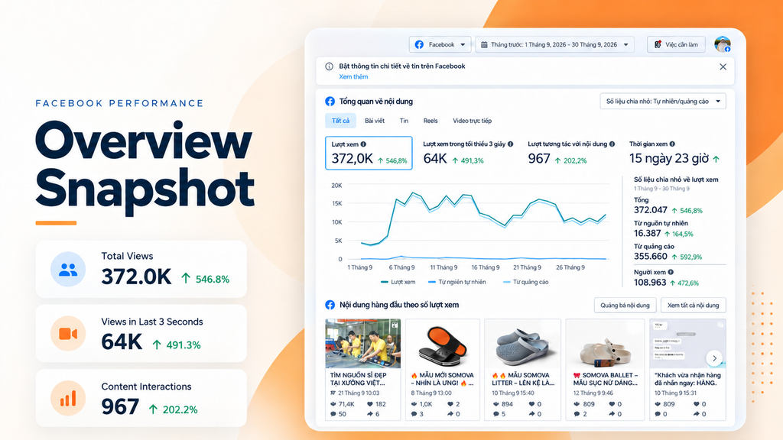Toggle the Từ quảng cáo legend series

526,282
